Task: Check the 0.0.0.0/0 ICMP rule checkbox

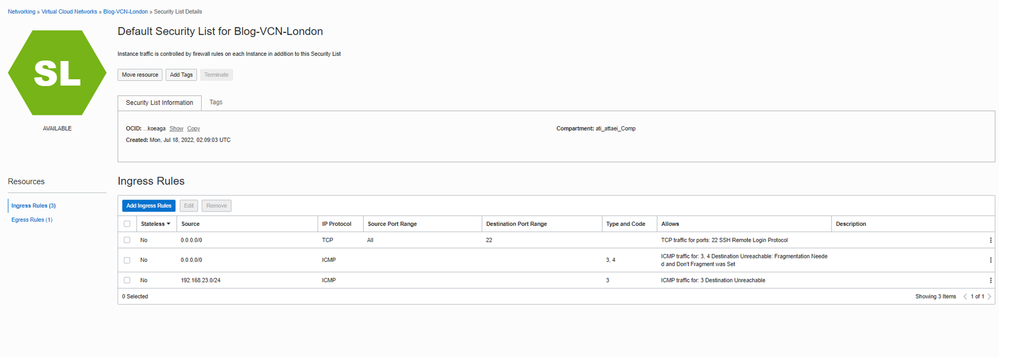Action: [127, 260]
